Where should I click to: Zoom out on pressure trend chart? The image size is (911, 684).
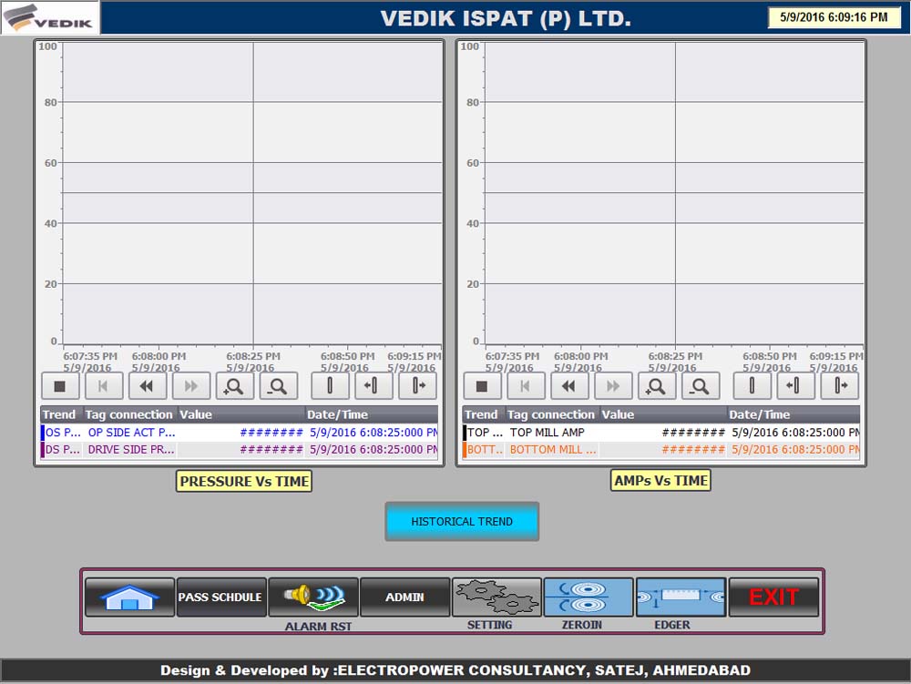point(278,386)
